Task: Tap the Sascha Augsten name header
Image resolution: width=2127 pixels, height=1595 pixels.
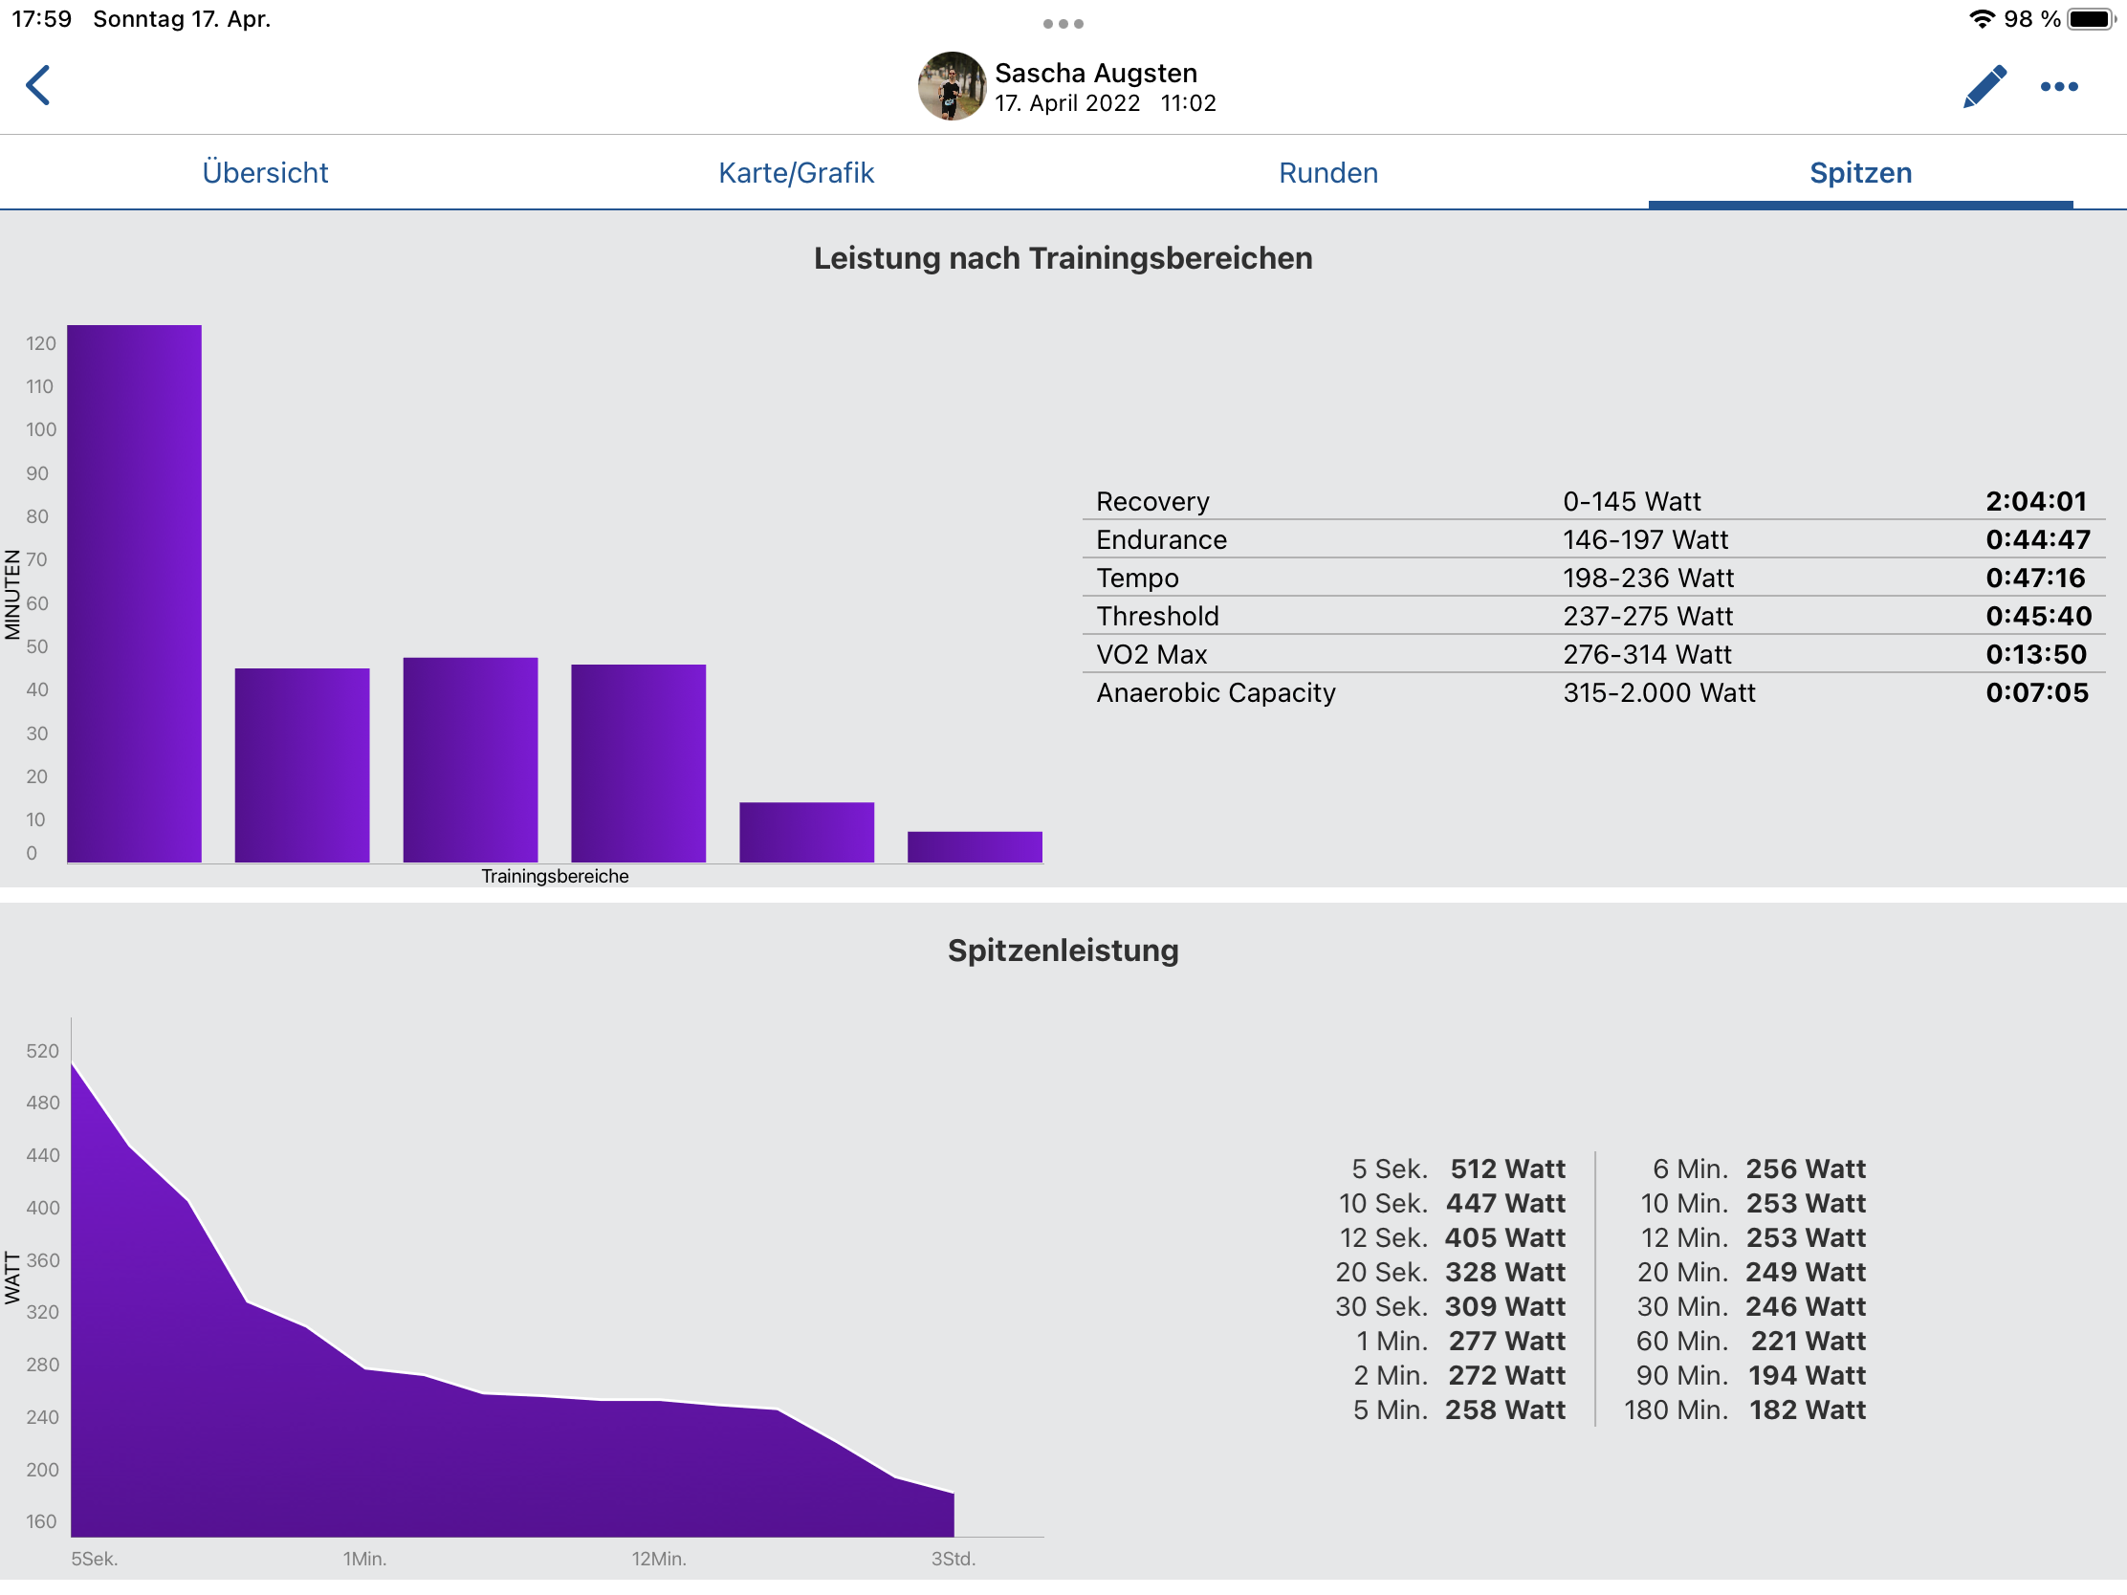Action: click(x=1095, y=73)
